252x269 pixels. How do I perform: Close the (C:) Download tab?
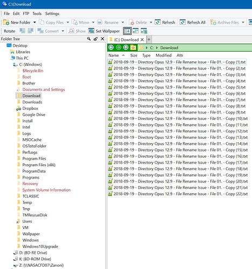click(x=142, y=40)
